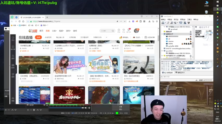This screenshot has height=124, width=222.
Task: Click the search magnifier on Douyu
Action: pos(113,31)
